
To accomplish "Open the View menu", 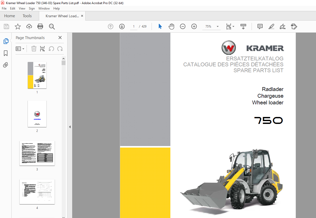I will [x=22, y=8].
